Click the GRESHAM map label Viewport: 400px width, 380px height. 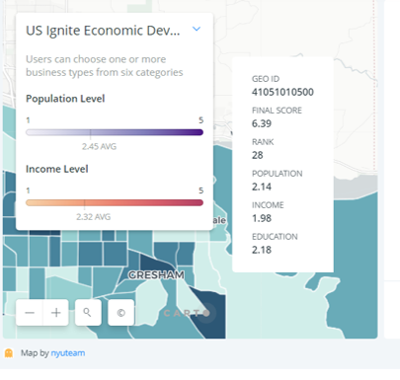(x=156, y=275)
